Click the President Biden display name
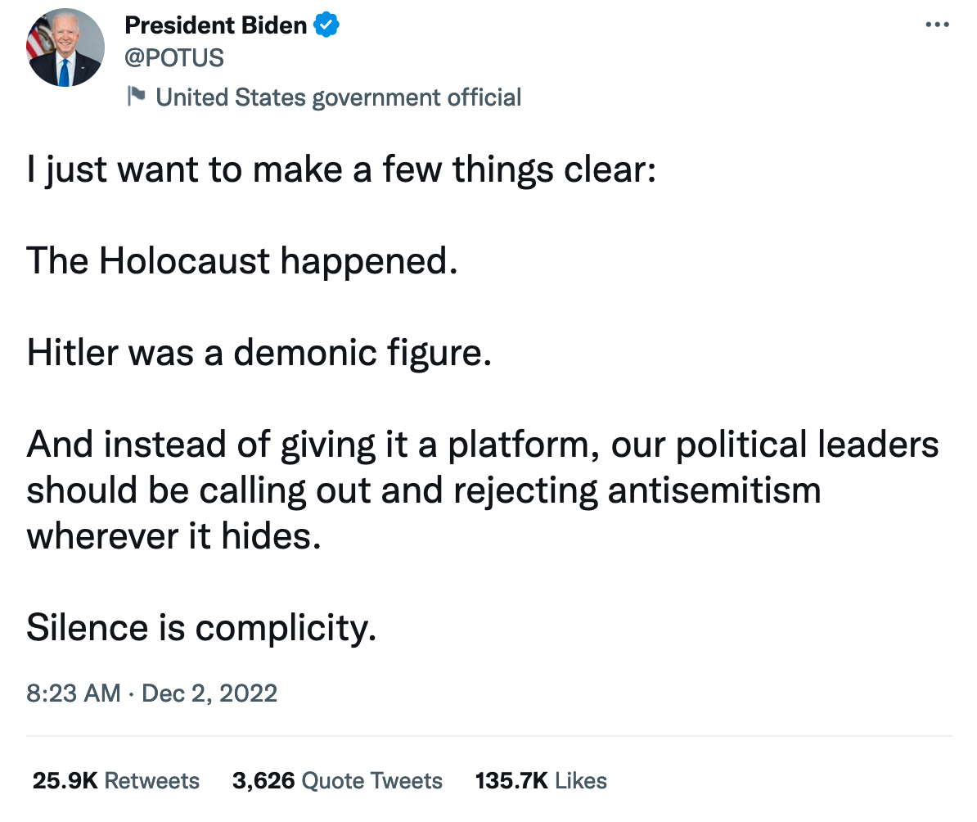This screenshot has width=977, height=822. coord(215,25)
